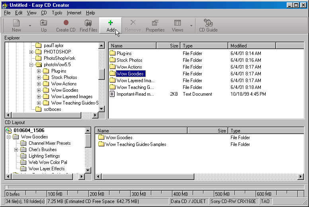Open the Help menu
Screen dimensions: 309x207
click(x=90, y=13)
